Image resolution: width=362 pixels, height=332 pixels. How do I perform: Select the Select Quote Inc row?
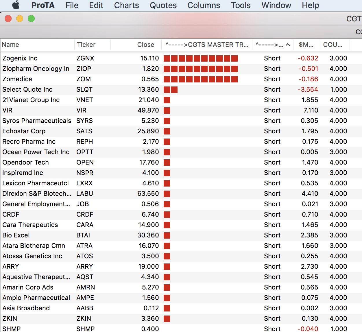181,89
